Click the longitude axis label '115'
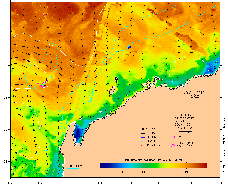The width and height of the screenshot is (228, 184). click(x=100, y=182)
